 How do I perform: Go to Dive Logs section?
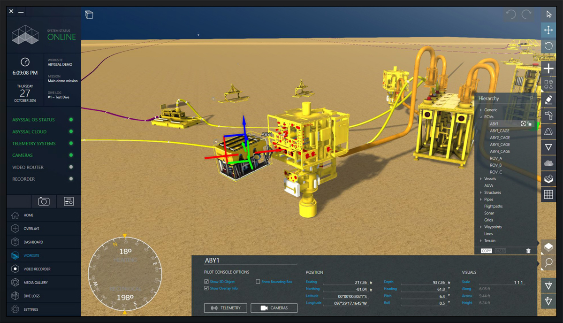coord(32,296)
